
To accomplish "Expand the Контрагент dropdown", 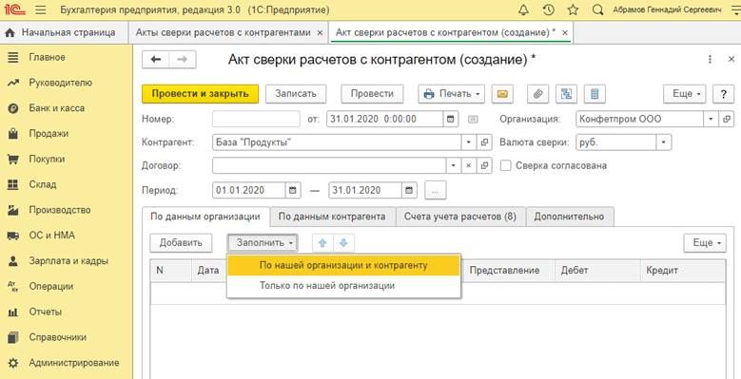I will [x=469, y=142].
